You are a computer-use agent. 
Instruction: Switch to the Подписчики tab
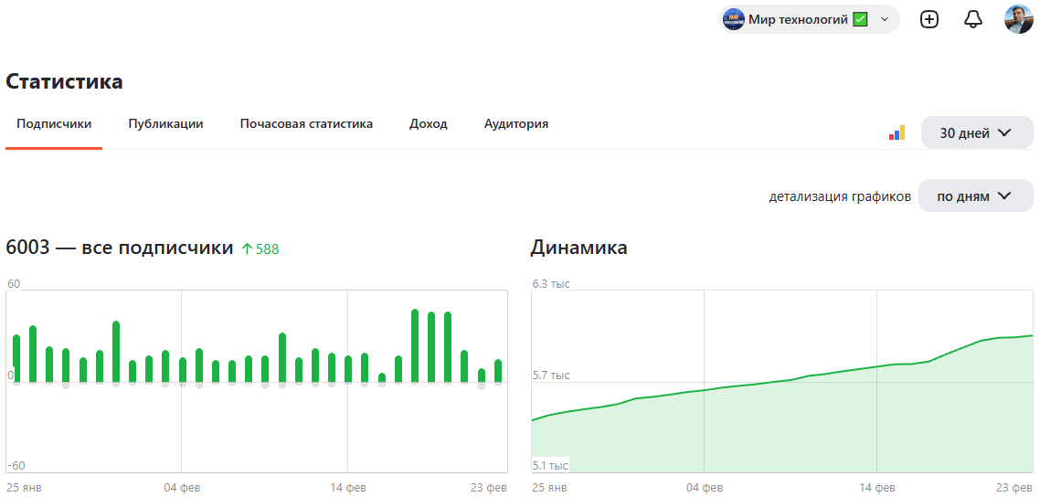point(54,124)
